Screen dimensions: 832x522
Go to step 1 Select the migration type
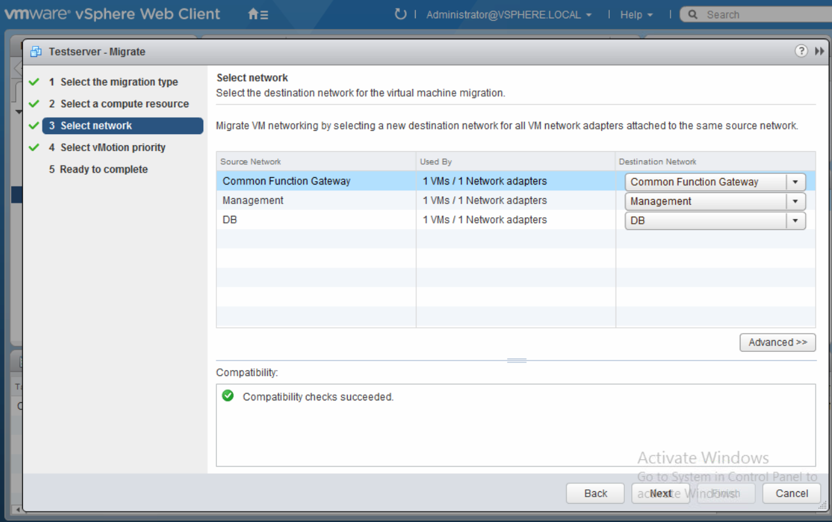(x=119, y=82)
